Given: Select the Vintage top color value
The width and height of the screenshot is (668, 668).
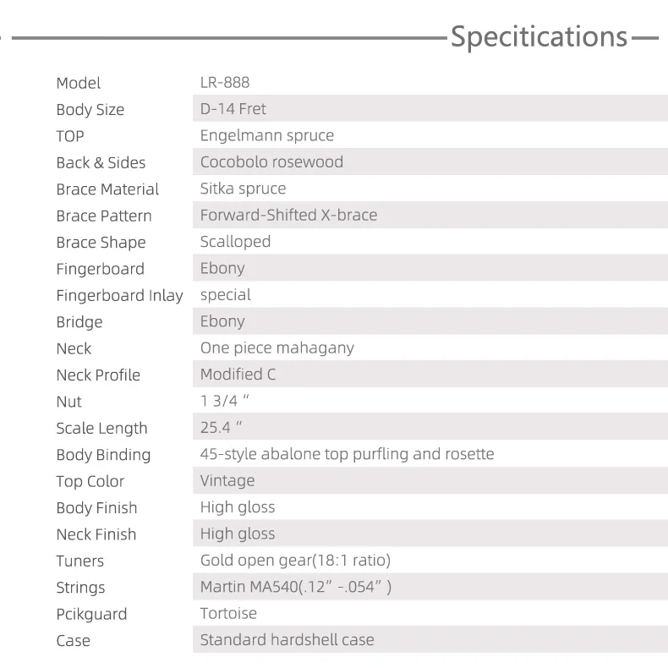Looking at the screenshot, I should point(227,481).
